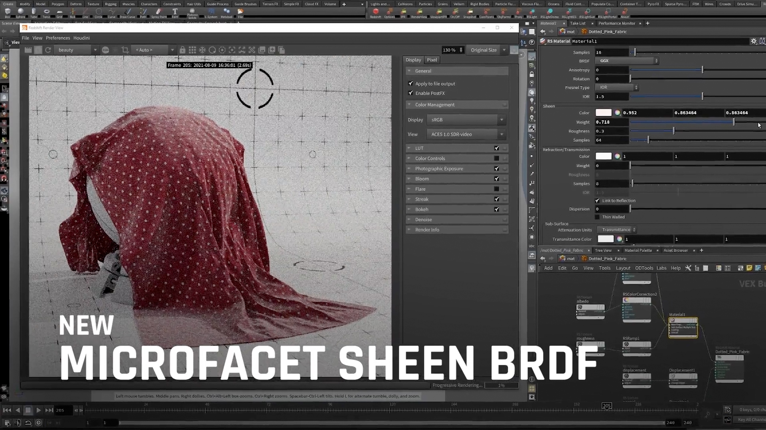This screenshot has width=766, height=430.
Task: Open the Preferences menu
Action: coord(57,38)
